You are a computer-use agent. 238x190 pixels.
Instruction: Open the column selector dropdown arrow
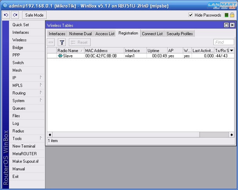(x=232, y=51)
